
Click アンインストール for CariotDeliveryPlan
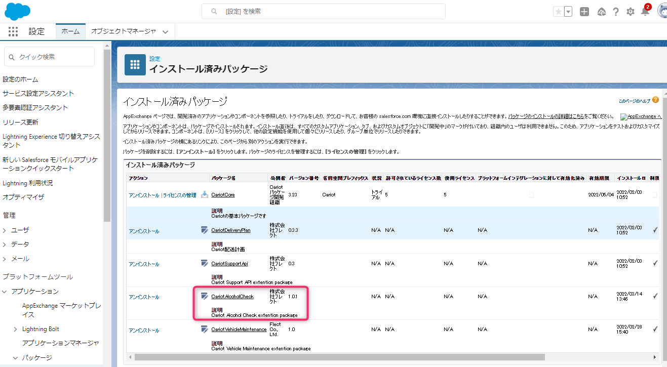(x=144, y=231)
